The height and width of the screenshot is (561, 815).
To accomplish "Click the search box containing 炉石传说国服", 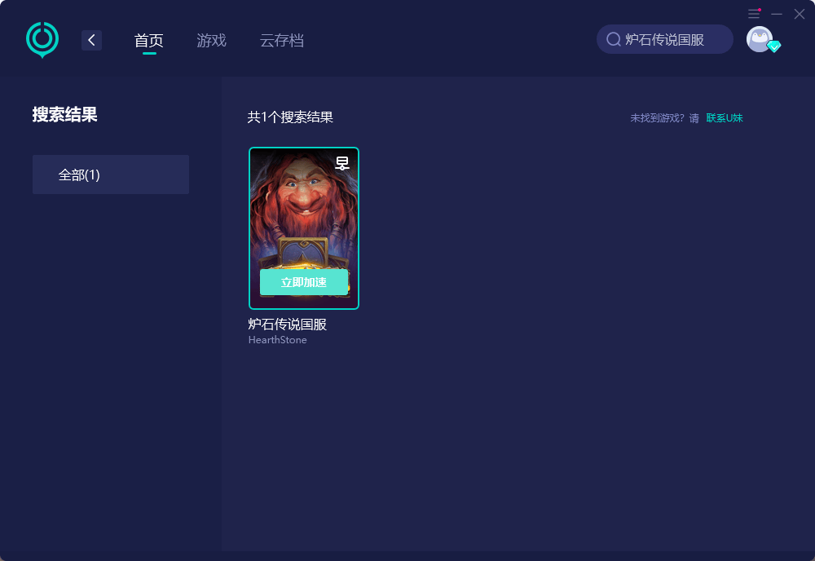I will (665, 39).
